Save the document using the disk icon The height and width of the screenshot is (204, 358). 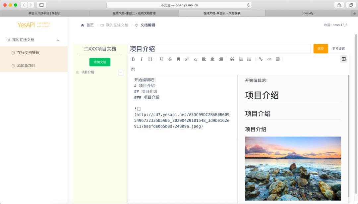(133, 69)
